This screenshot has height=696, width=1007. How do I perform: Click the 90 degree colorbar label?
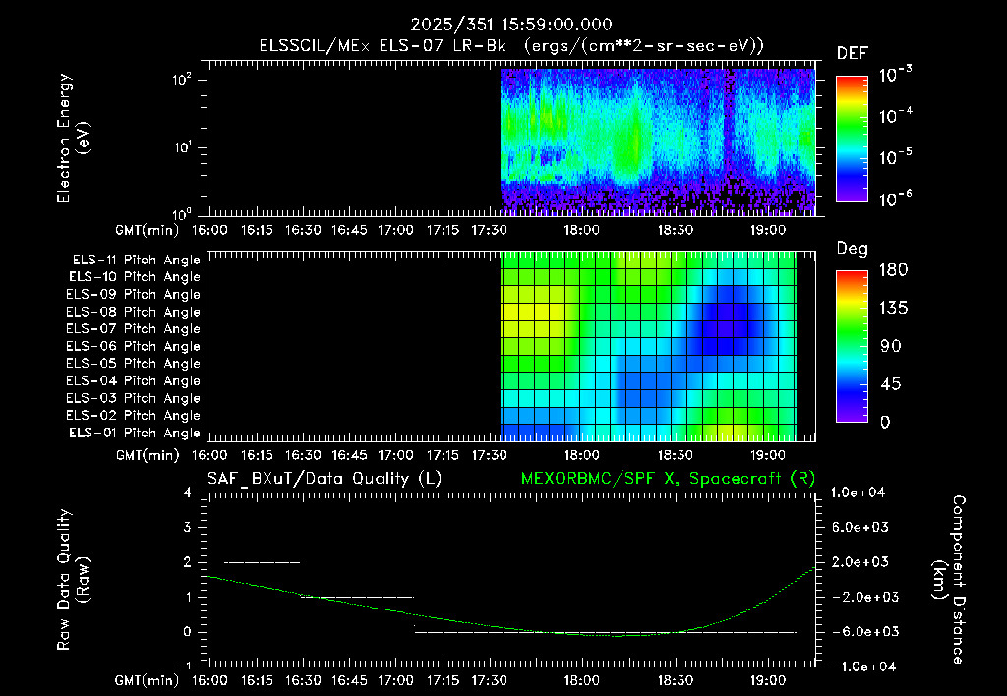tap(890, 346)
